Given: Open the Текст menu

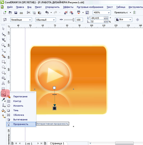Looking at the screenshot, I should pyautogui.click(x=110, y=7).
